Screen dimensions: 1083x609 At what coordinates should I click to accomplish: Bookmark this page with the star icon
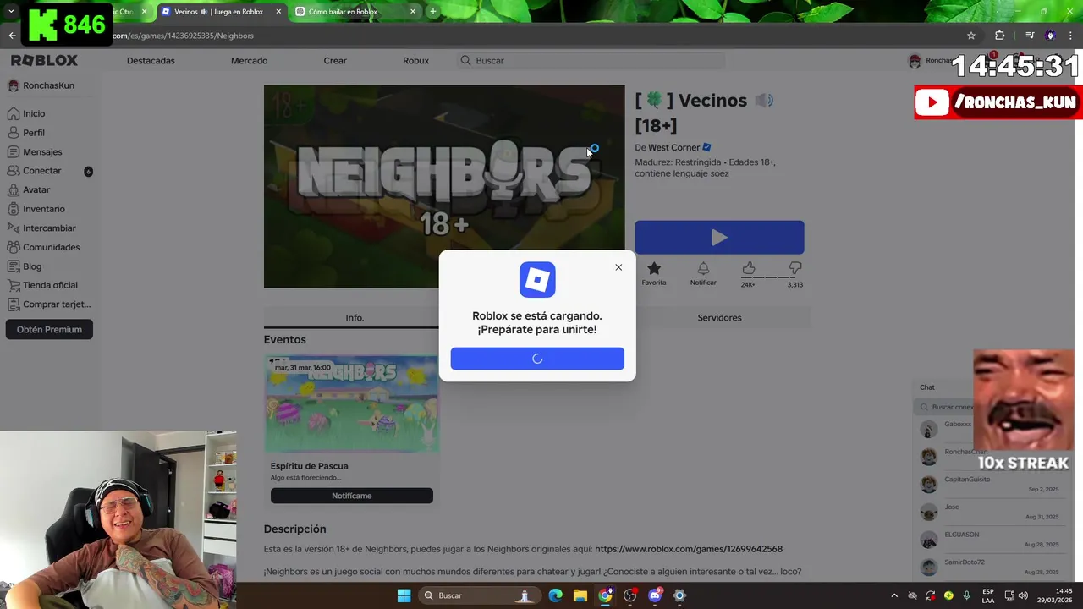[971, 36]
